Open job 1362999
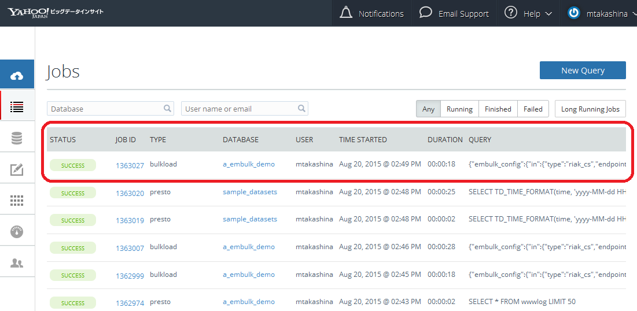 click(x=130, y=276)
